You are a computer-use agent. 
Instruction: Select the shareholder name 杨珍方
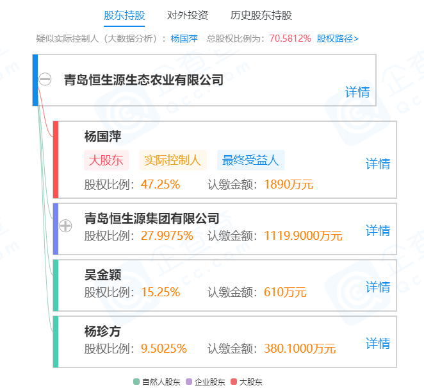pos(102,332)
